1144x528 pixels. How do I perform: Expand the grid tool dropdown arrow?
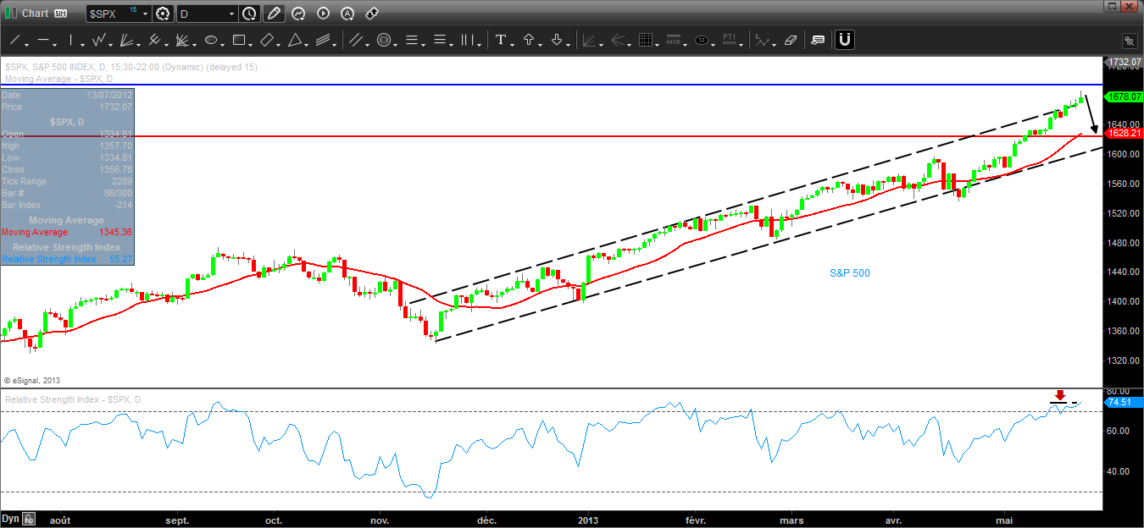click(658, 45)
